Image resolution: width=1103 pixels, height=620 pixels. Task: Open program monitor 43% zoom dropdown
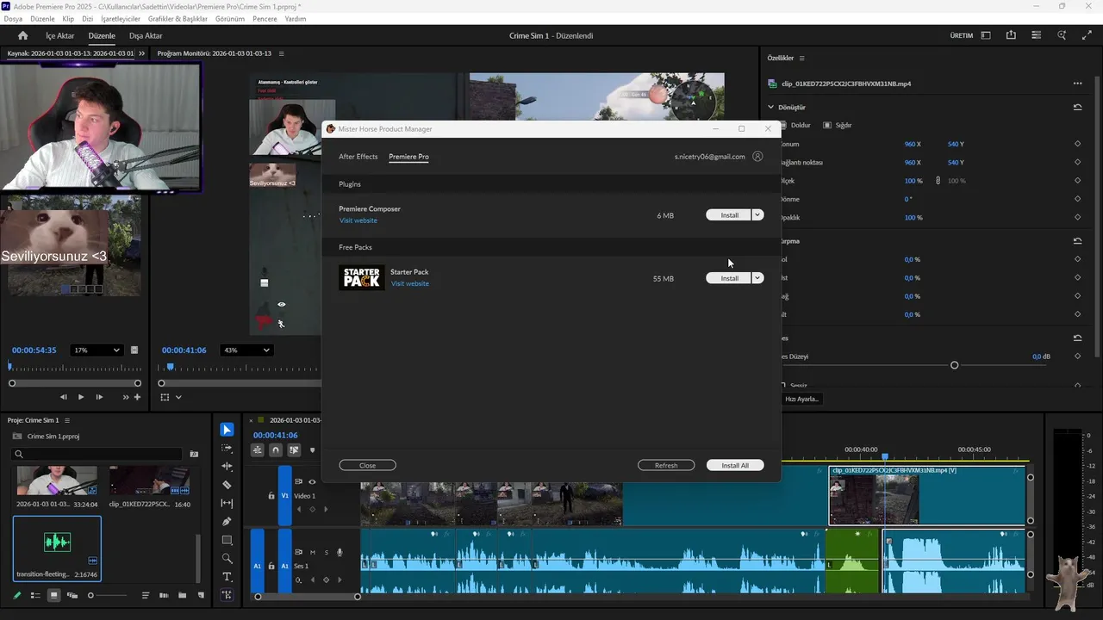tap(246, 350)
